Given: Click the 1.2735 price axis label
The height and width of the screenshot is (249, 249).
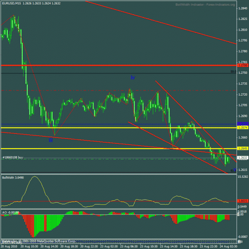Looking at the screenshot, I should (x=243, y=84).
